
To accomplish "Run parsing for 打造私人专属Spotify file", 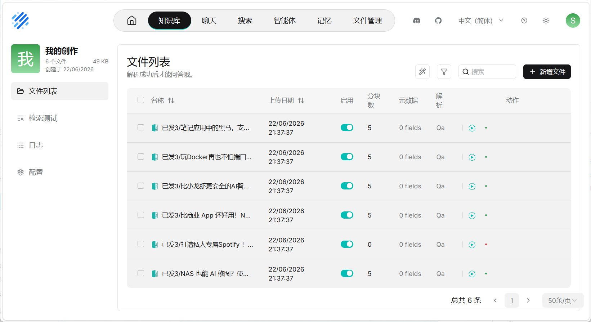I will [x=472, y=245].
